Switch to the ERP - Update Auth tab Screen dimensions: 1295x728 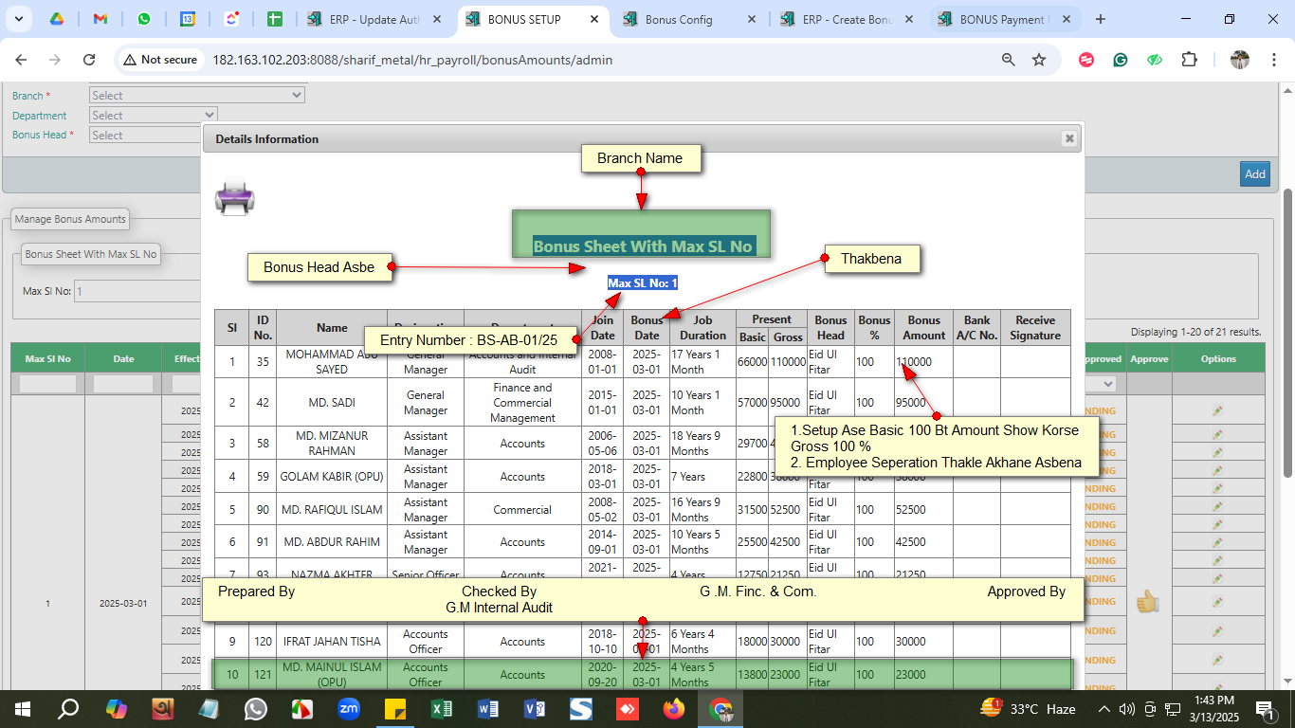[374, 19]
